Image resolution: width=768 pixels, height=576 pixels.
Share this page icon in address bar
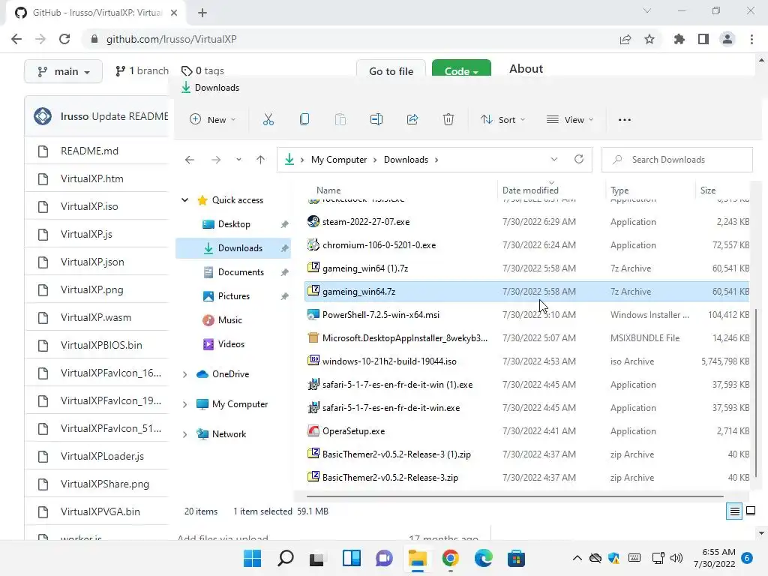[x=625, y=39]
